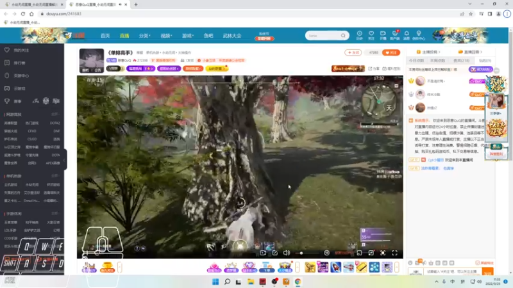Viewport: 513px width, 288px height.
Task: Open File Explorer from taskbar
Action: pos(251,282)
